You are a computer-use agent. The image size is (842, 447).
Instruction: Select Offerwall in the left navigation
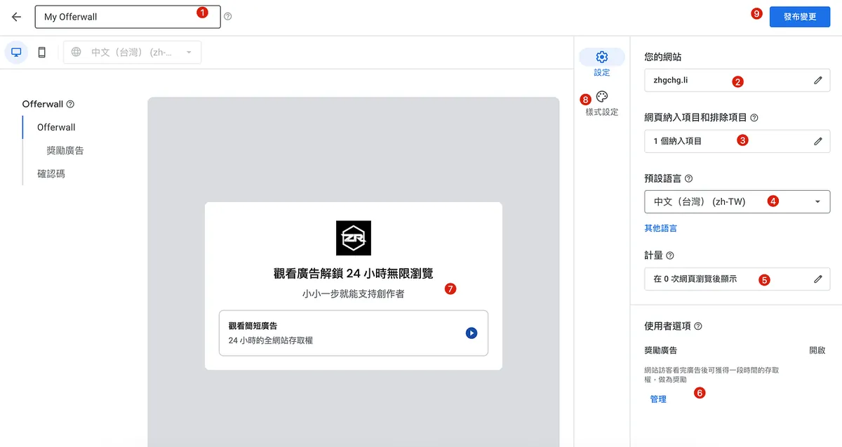56,127
